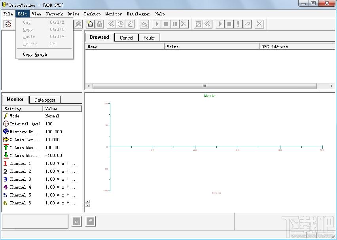Click the eraser toolbar icon
This screenshot has width=337, height=240.
click(x=247, y=24)
